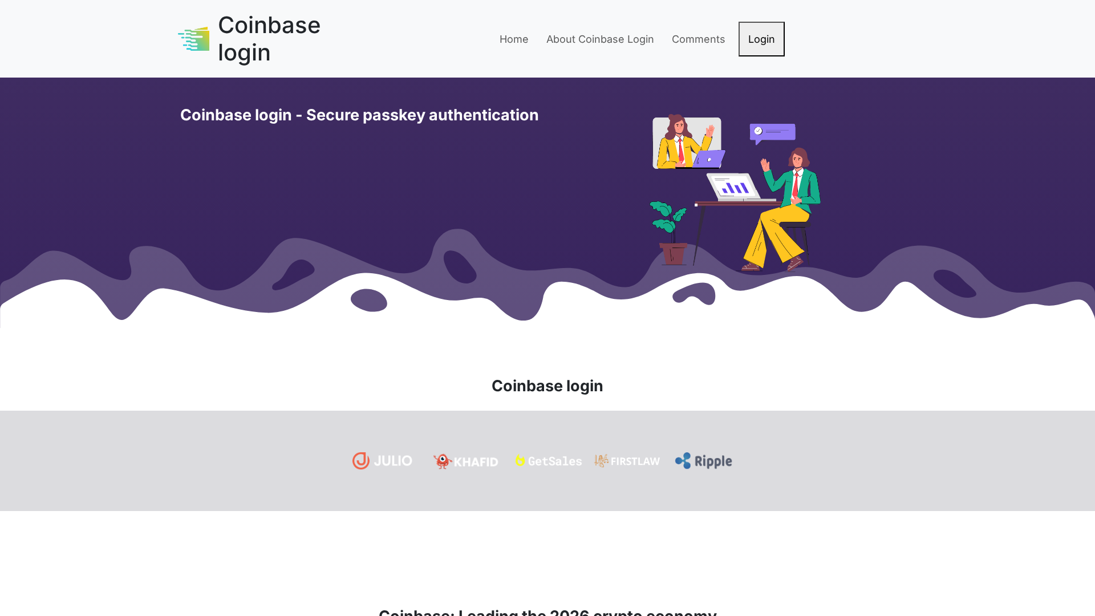The image size is (1095, 616).
Task: Click the Khafid monster mascot icon
Action: 442,461
